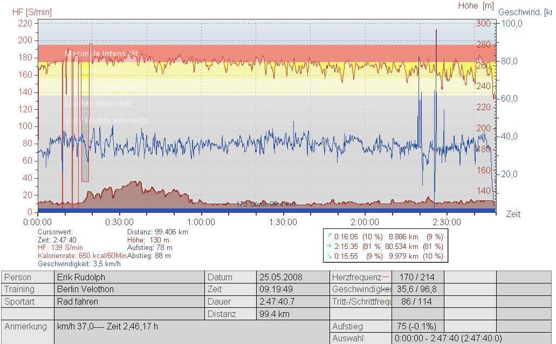Select the 2:30:00 mark on time axis
The image size is (556, 344).
point(446,222)
